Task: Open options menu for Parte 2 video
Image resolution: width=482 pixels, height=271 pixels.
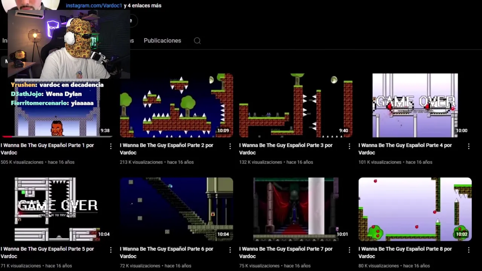Action: tap(230, 146)
